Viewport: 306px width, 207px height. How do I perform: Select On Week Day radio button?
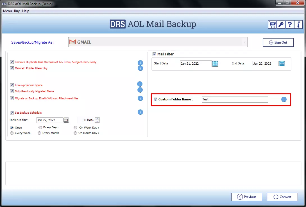tap(75, 128)
